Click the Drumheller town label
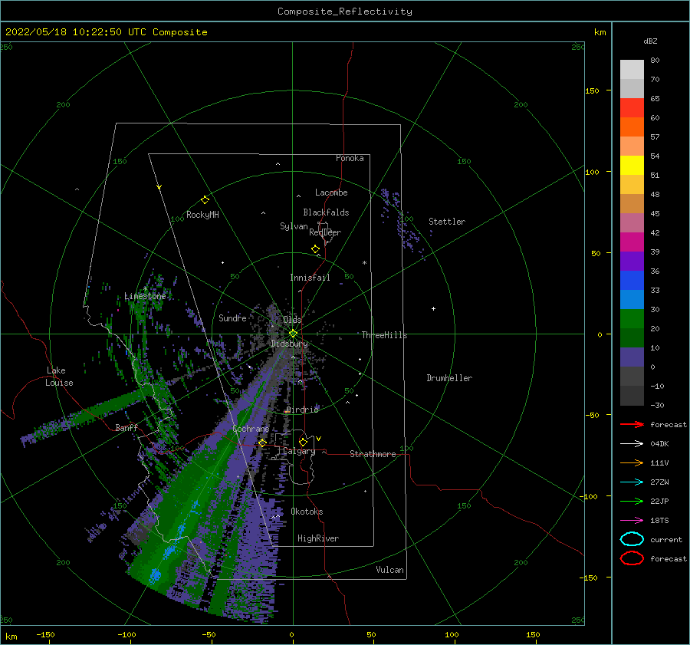This screenshot has width=690, height=645. pyautogui.click(x=449, y=378)
